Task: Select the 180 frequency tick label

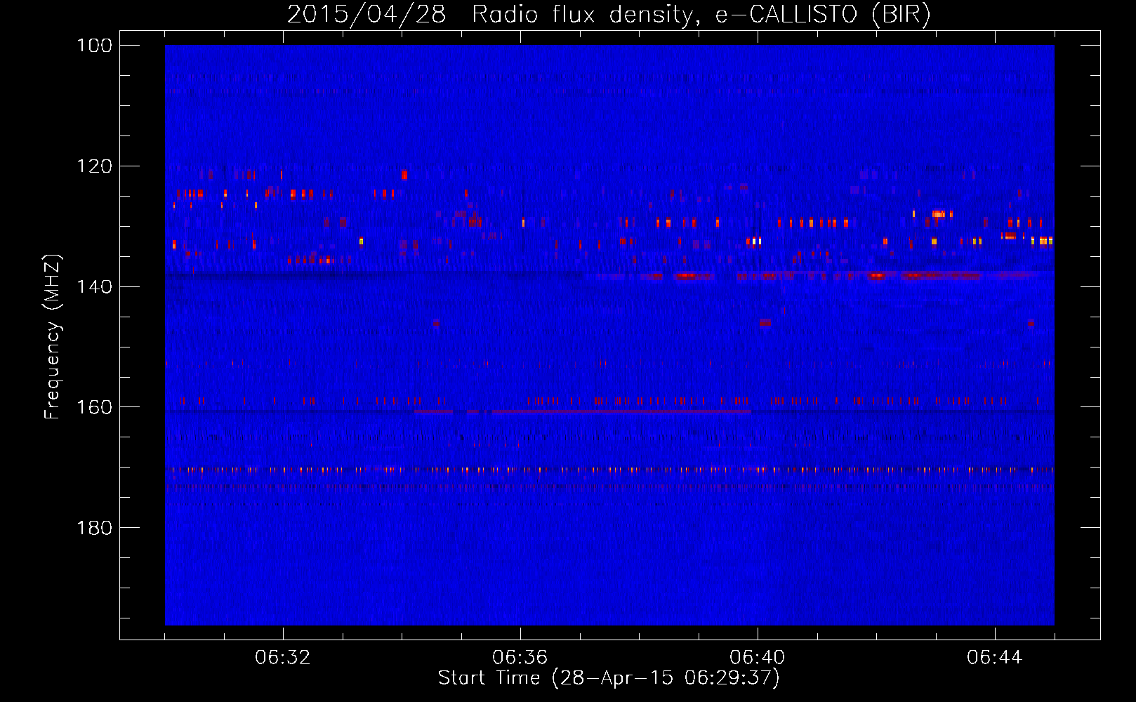Action: click(x=94, y=528)
